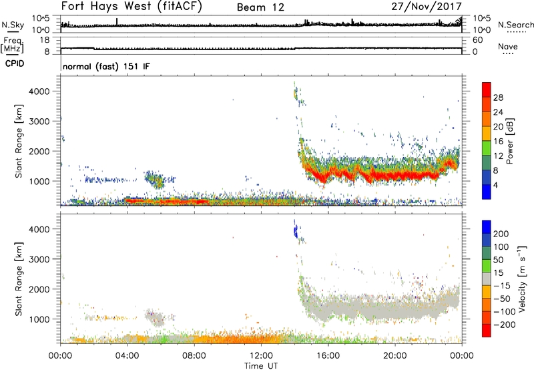Click the date '27/Nov/2017'
The image size is (534, 370).
click(x=427, y=7)
